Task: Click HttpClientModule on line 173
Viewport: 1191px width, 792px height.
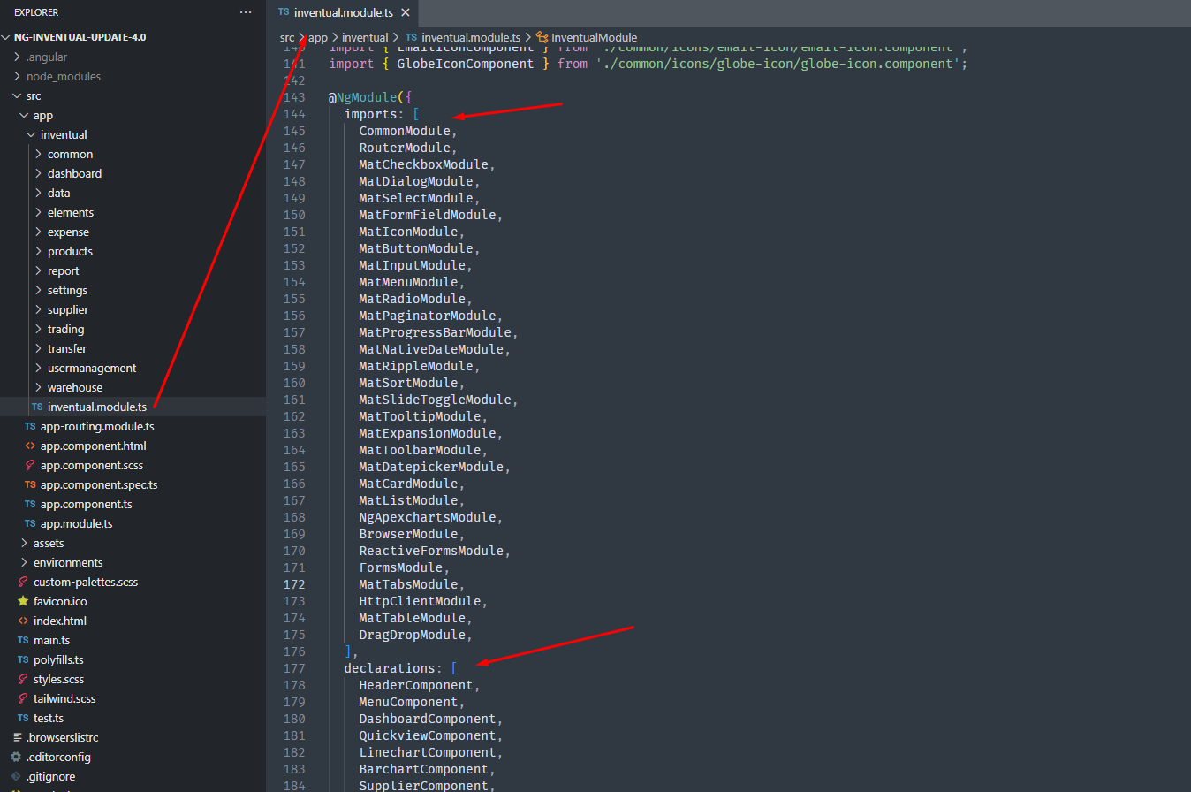Action: [420, 601]
